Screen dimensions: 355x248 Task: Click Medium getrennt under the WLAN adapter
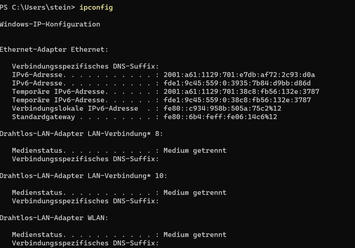point(195,235)
